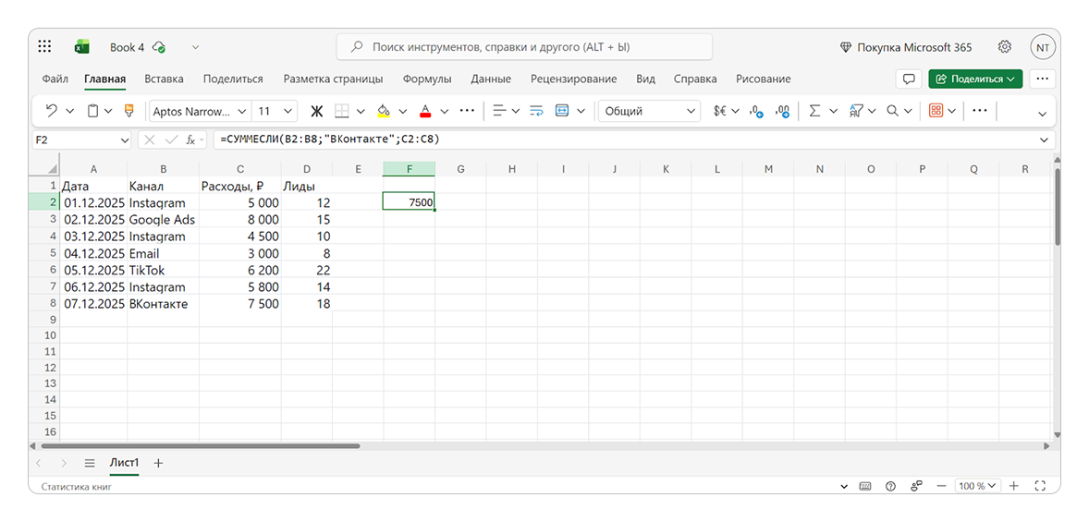Image resolution: width=1089 pixels, height=522 pixels.
Task: Open the Данные ribbon tab
Action: pos(491,79)
